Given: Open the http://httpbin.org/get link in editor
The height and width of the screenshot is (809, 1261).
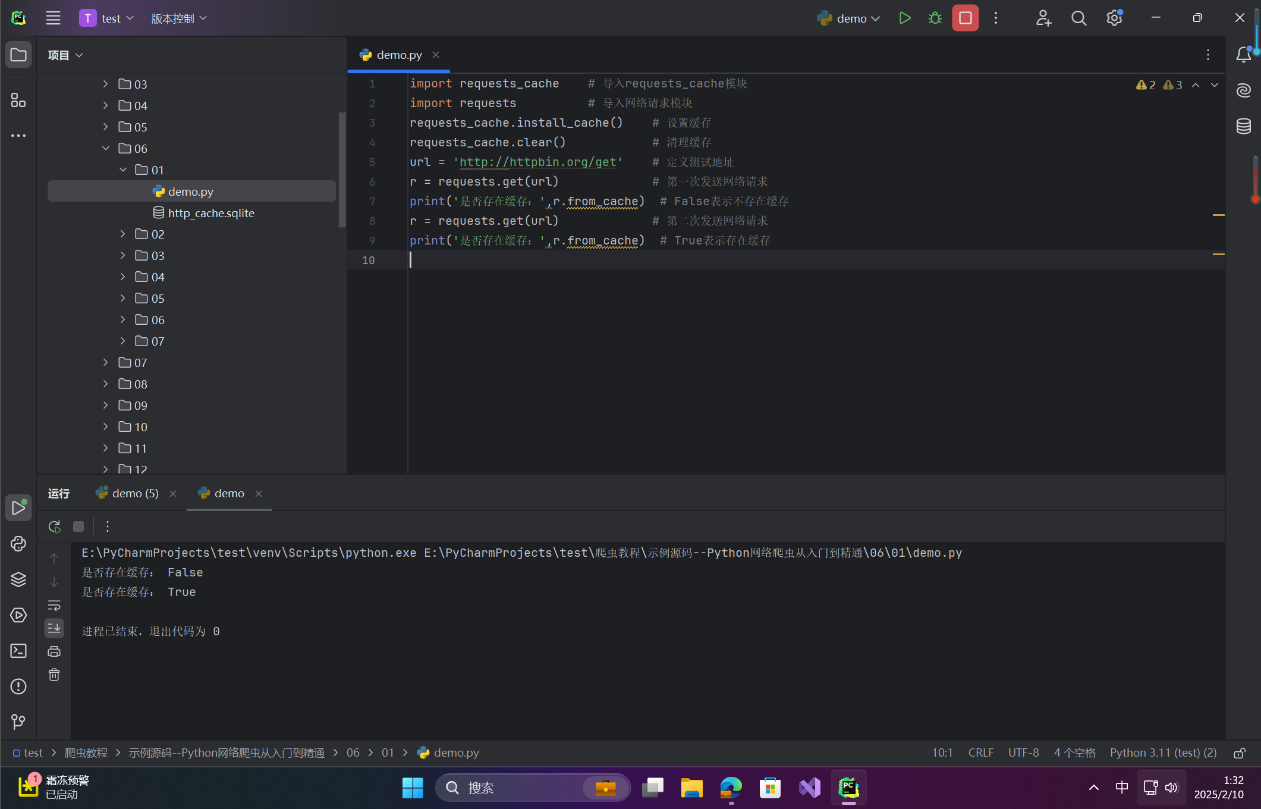Looking at the screenshot, I should (x=537, y=162).
